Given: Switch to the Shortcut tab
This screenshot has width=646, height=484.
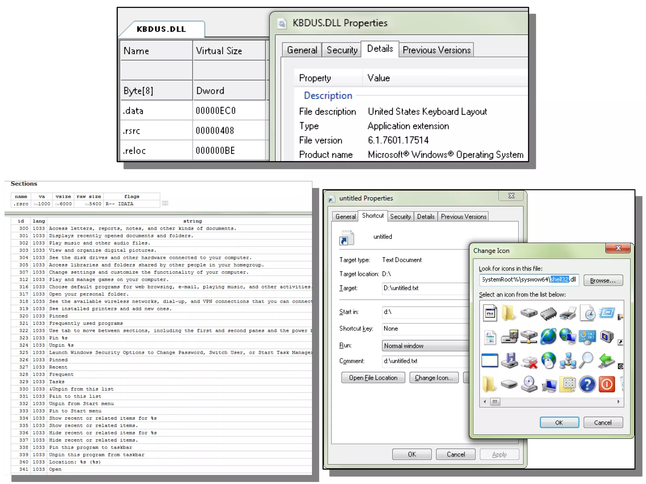Looking at the screenshot, I should tap(373, 216).
